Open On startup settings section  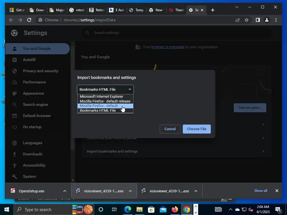tap(32, 127)
